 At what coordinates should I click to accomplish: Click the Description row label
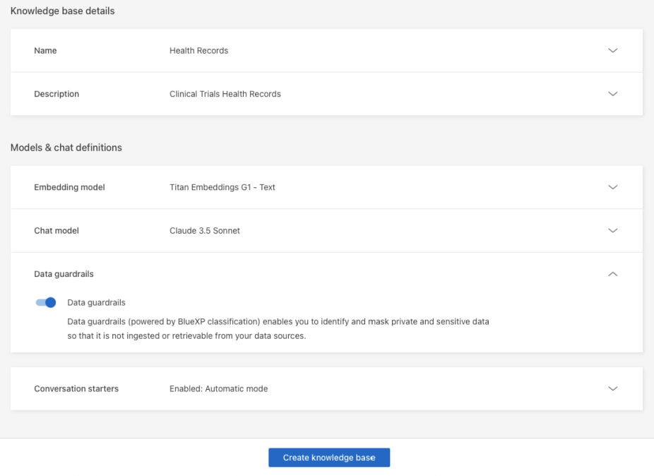coord(57,94)
